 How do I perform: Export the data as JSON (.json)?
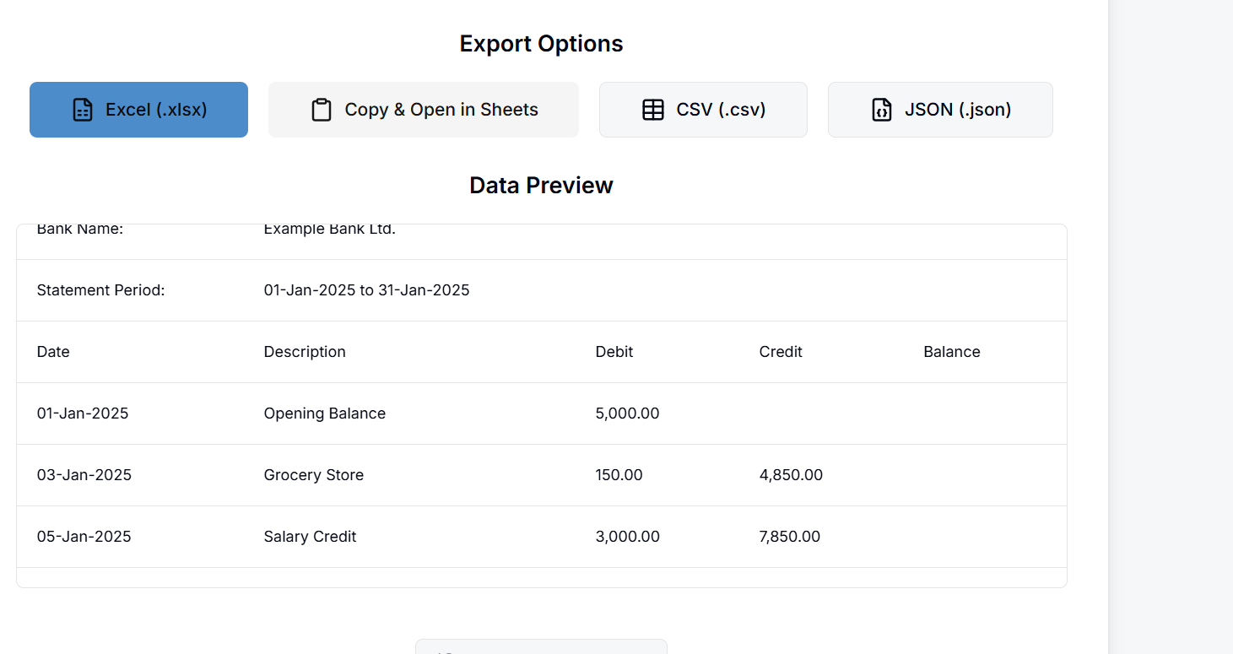click(x=939, y=109)
